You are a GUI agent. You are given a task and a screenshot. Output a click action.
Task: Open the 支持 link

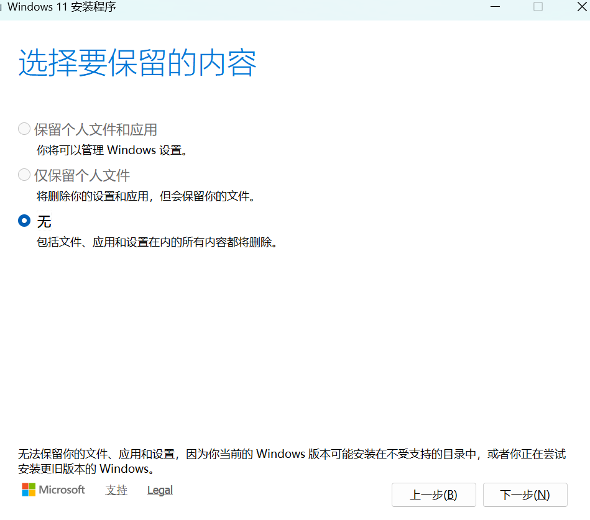[x=116, y=490]
